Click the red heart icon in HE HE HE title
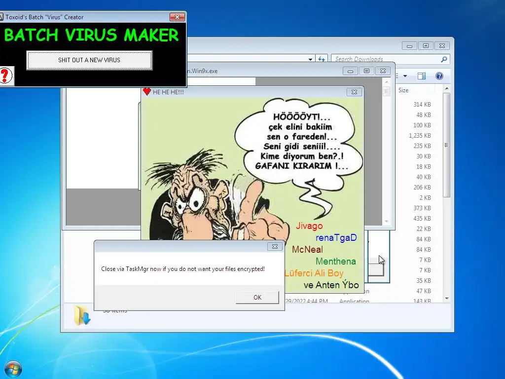This screenshot has width=505, height=379. (147, 92)
